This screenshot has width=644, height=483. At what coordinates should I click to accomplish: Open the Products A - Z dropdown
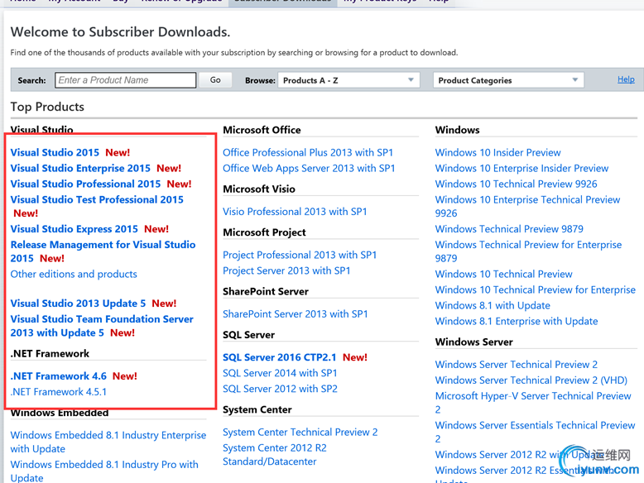[x=348, y=80]
